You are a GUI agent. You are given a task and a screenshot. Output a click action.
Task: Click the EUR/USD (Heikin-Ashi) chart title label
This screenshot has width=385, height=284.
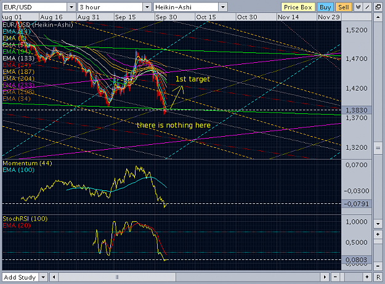pos(38,25)
